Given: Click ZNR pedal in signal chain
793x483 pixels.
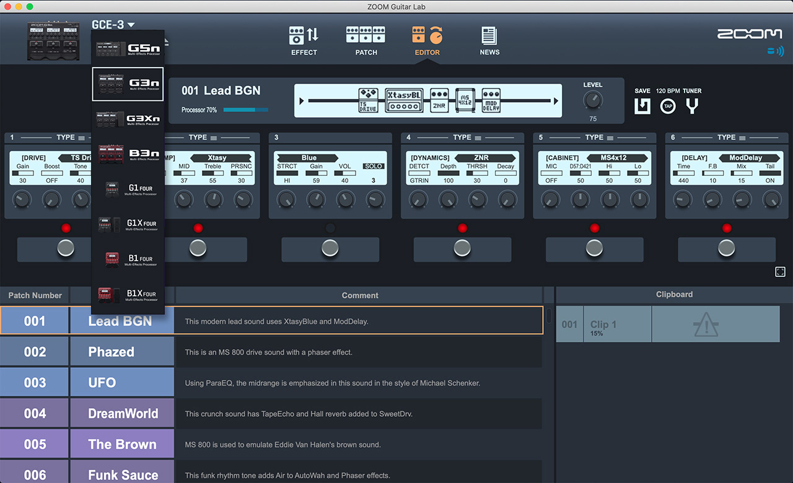Looking at the screenshot, I should click(x=439, y=100).
